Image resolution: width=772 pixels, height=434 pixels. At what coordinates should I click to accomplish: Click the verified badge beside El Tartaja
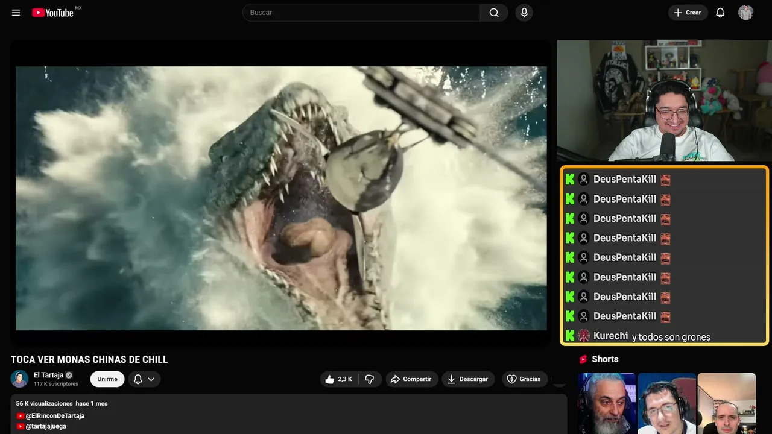click(69, 375)
